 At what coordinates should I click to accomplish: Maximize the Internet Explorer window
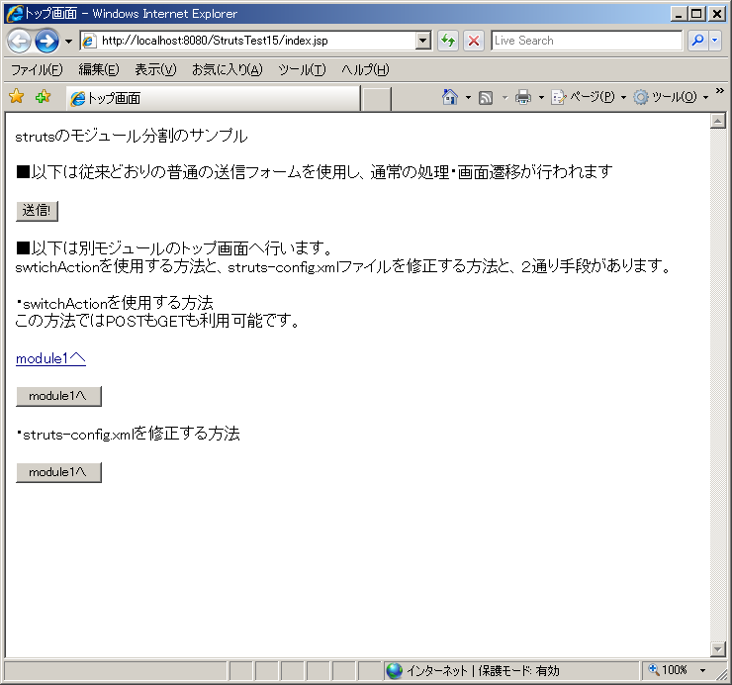click(x=696, y=14)
